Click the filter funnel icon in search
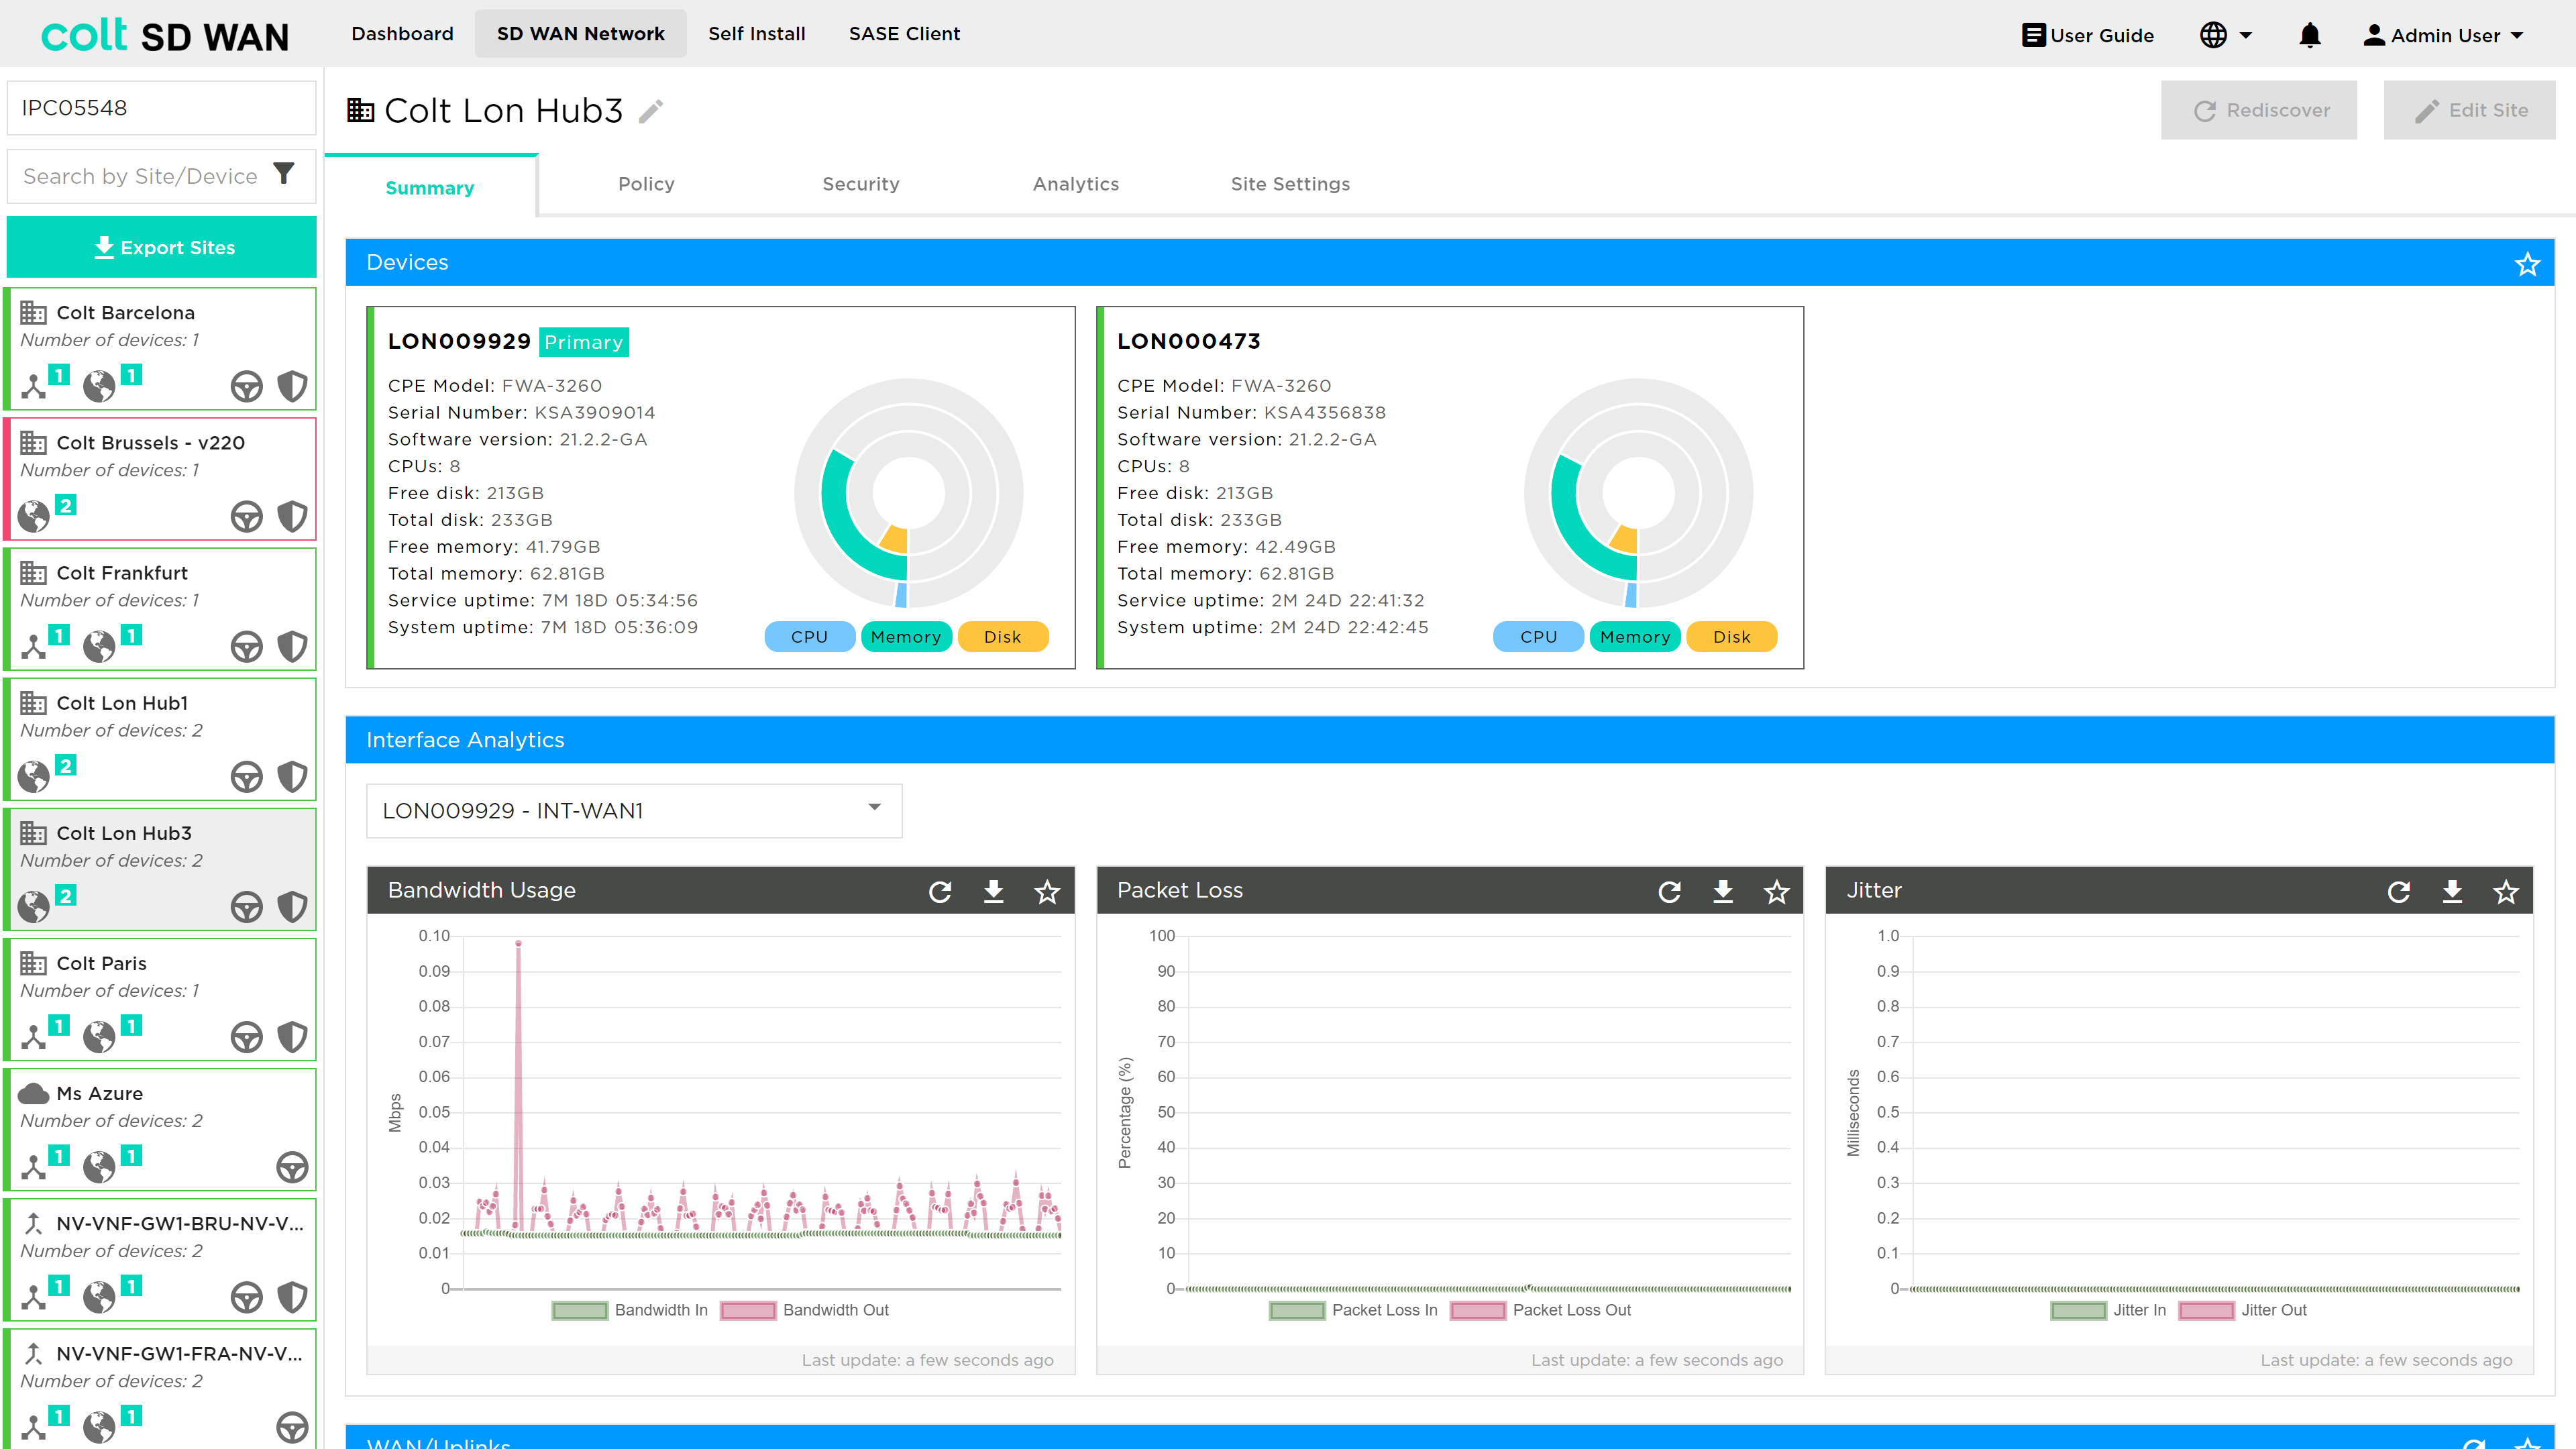 pos(284,174)
